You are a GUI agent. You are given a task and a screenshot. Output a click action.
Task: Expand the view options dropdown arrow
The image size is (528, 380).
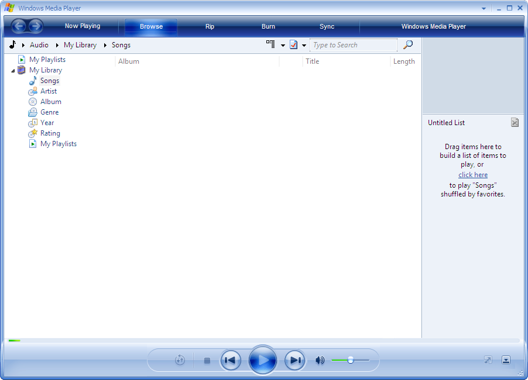[304, 45]
